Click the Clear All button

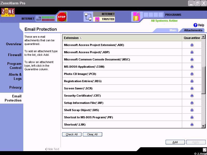(92, 134)
